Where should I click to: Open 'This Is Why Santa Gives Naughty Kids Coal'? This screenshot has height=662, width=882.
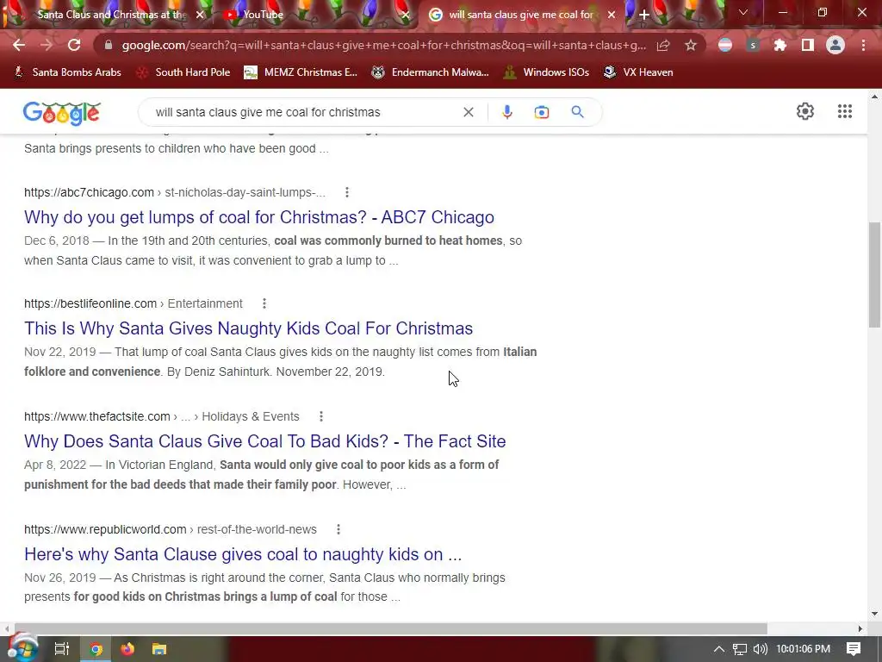click(x=248, y=328)
